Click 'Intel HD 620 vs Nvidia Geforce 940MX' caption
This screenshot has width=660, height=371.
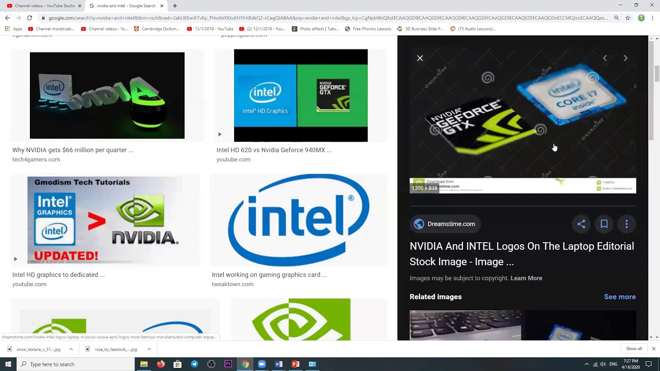274,150
